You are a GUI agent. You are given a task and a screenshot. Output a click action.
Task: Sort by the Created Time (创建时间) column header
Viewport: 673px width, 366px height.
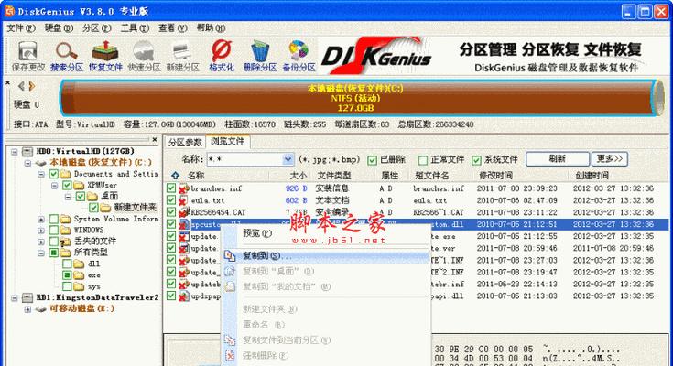coord(592,176)
